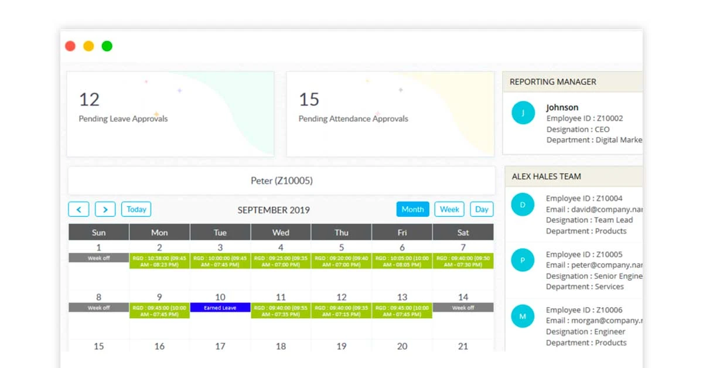This screenshot has width=703, height=368.
Task: Switch calendar to Month view
Action: pos(412,209)
